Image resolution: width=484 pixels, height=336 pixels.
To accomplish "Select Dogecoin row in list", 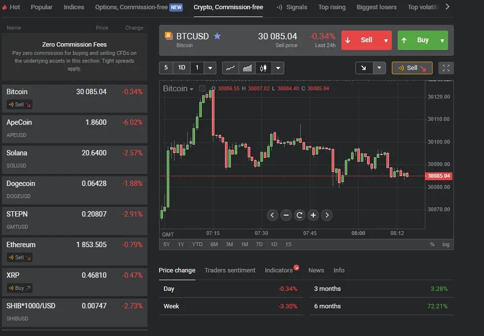I will [x=75, y=190].
